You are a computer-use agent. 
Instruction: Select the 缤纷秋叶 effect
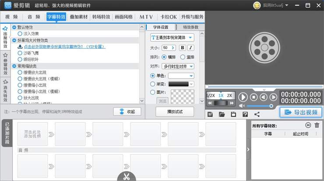click(20, 59)
